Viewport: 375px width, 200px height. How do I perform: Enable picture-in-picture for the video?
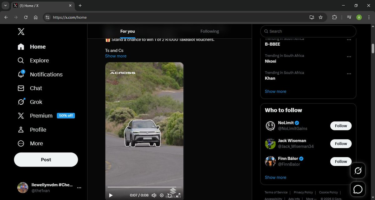coord(169,195)
